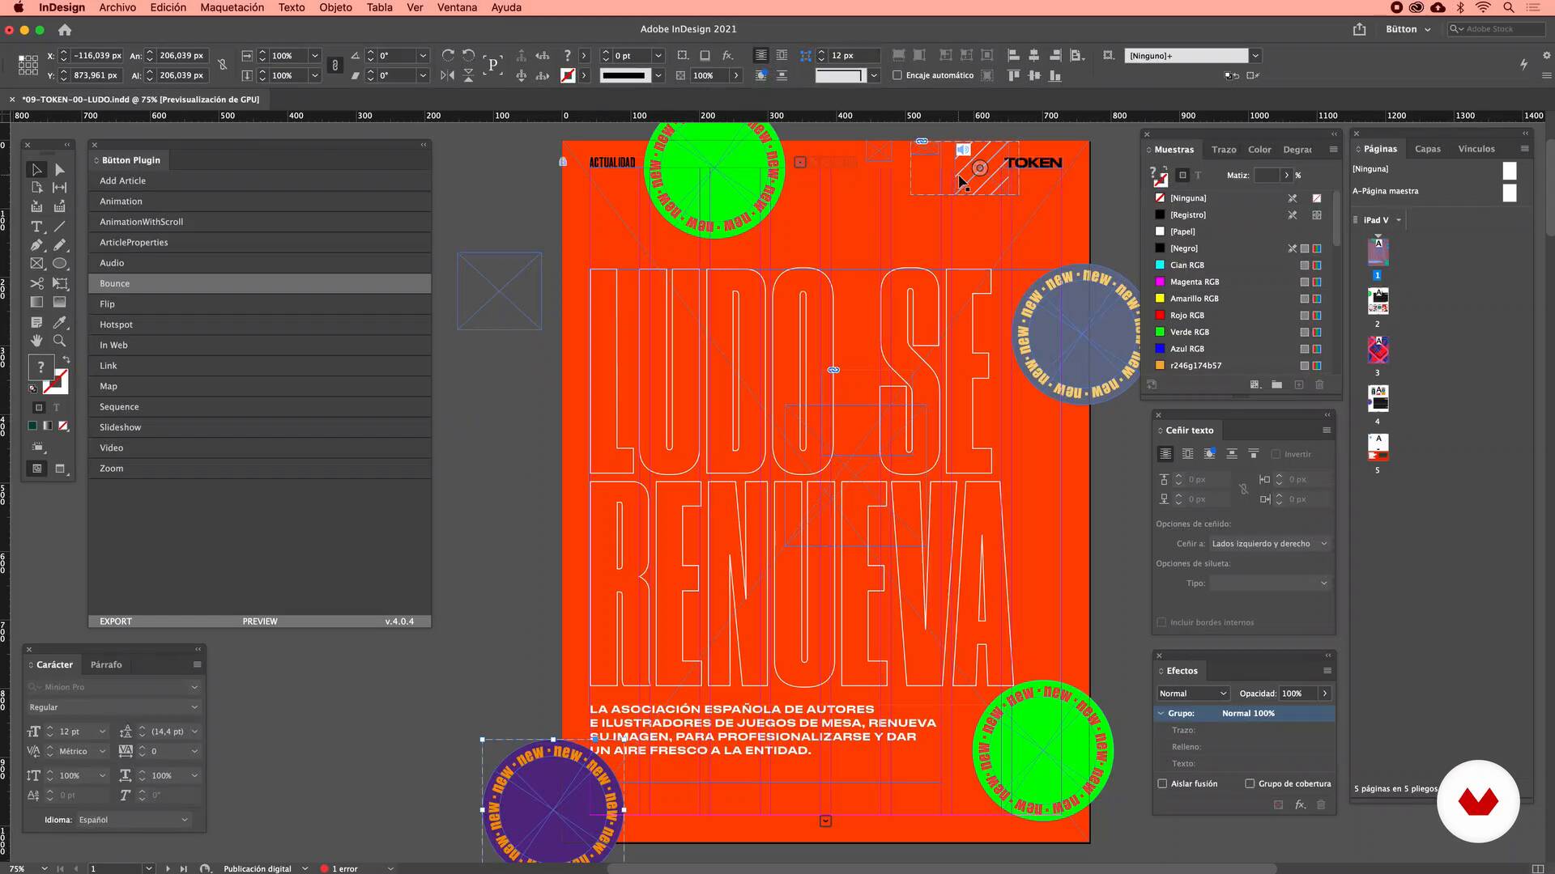Open the Objeto menu
The width and height of the screenshot is (1555, 874).
click(x=335, y=7)
